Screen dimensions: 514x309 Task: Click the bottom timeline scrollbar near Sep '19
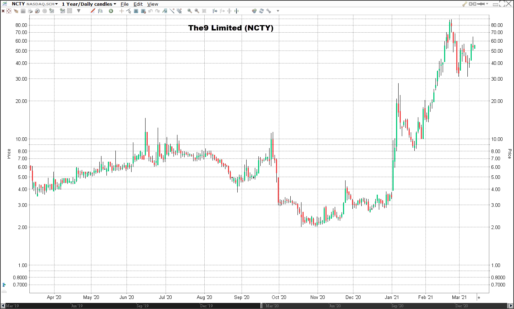[x=142, y=306]
